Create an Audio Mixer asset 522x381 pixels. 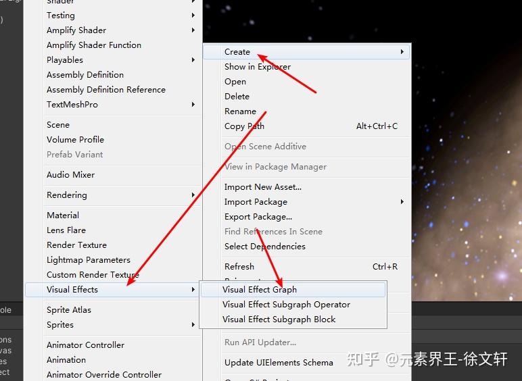coord(113,174)
